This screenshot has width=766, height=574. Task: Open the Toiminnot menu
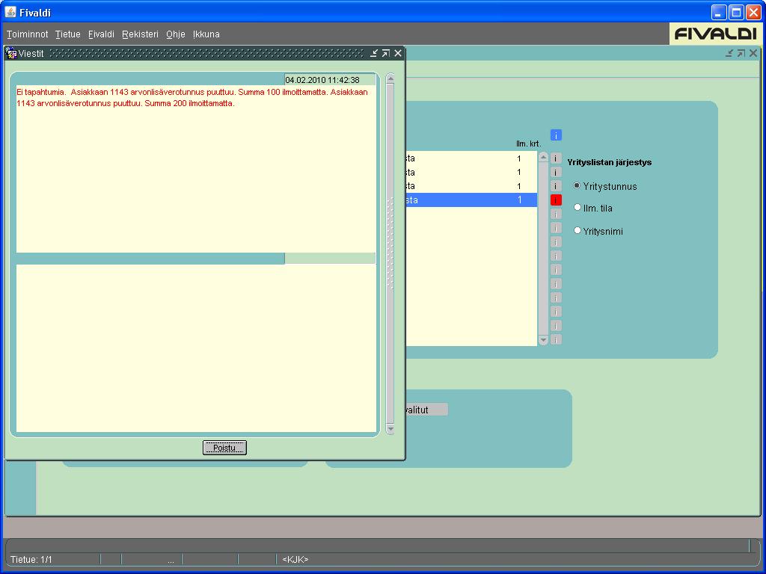point(28,34)
